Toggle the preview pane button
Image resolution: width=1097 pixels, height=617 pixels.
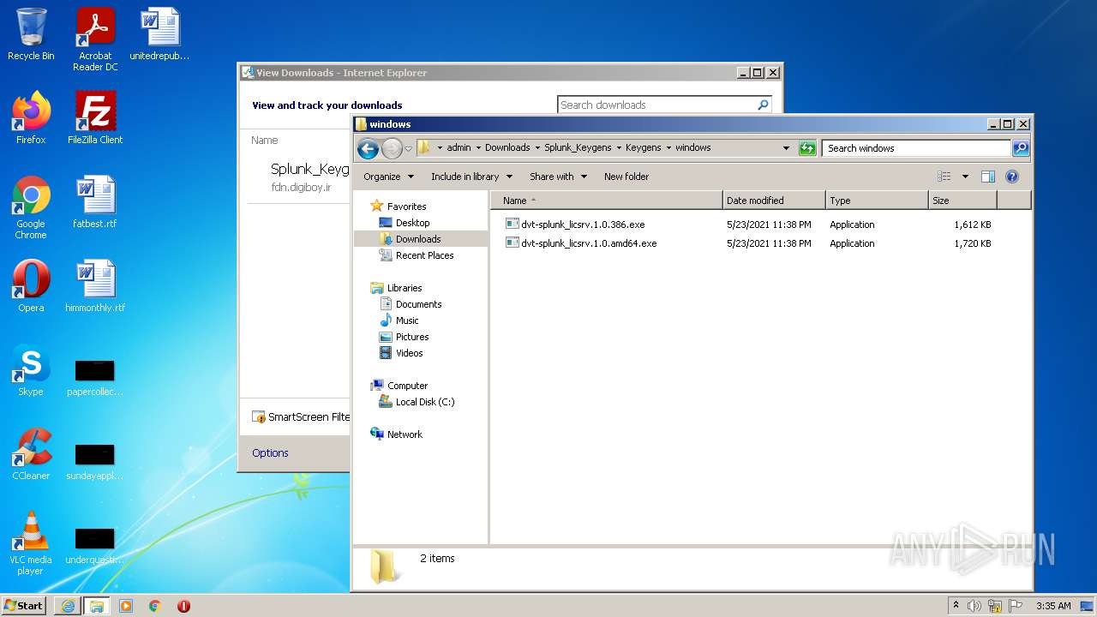(987, 177)
